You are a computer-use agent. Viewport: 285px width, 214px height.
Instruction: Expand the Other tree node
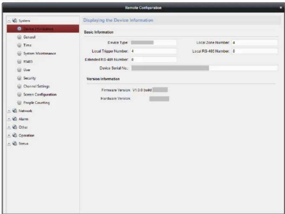click(x=9, y=127)
